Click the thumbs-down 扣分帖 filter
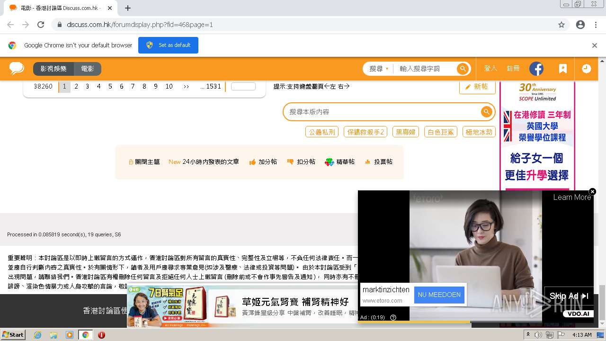The image size is (606, 341). click(301, 162)
